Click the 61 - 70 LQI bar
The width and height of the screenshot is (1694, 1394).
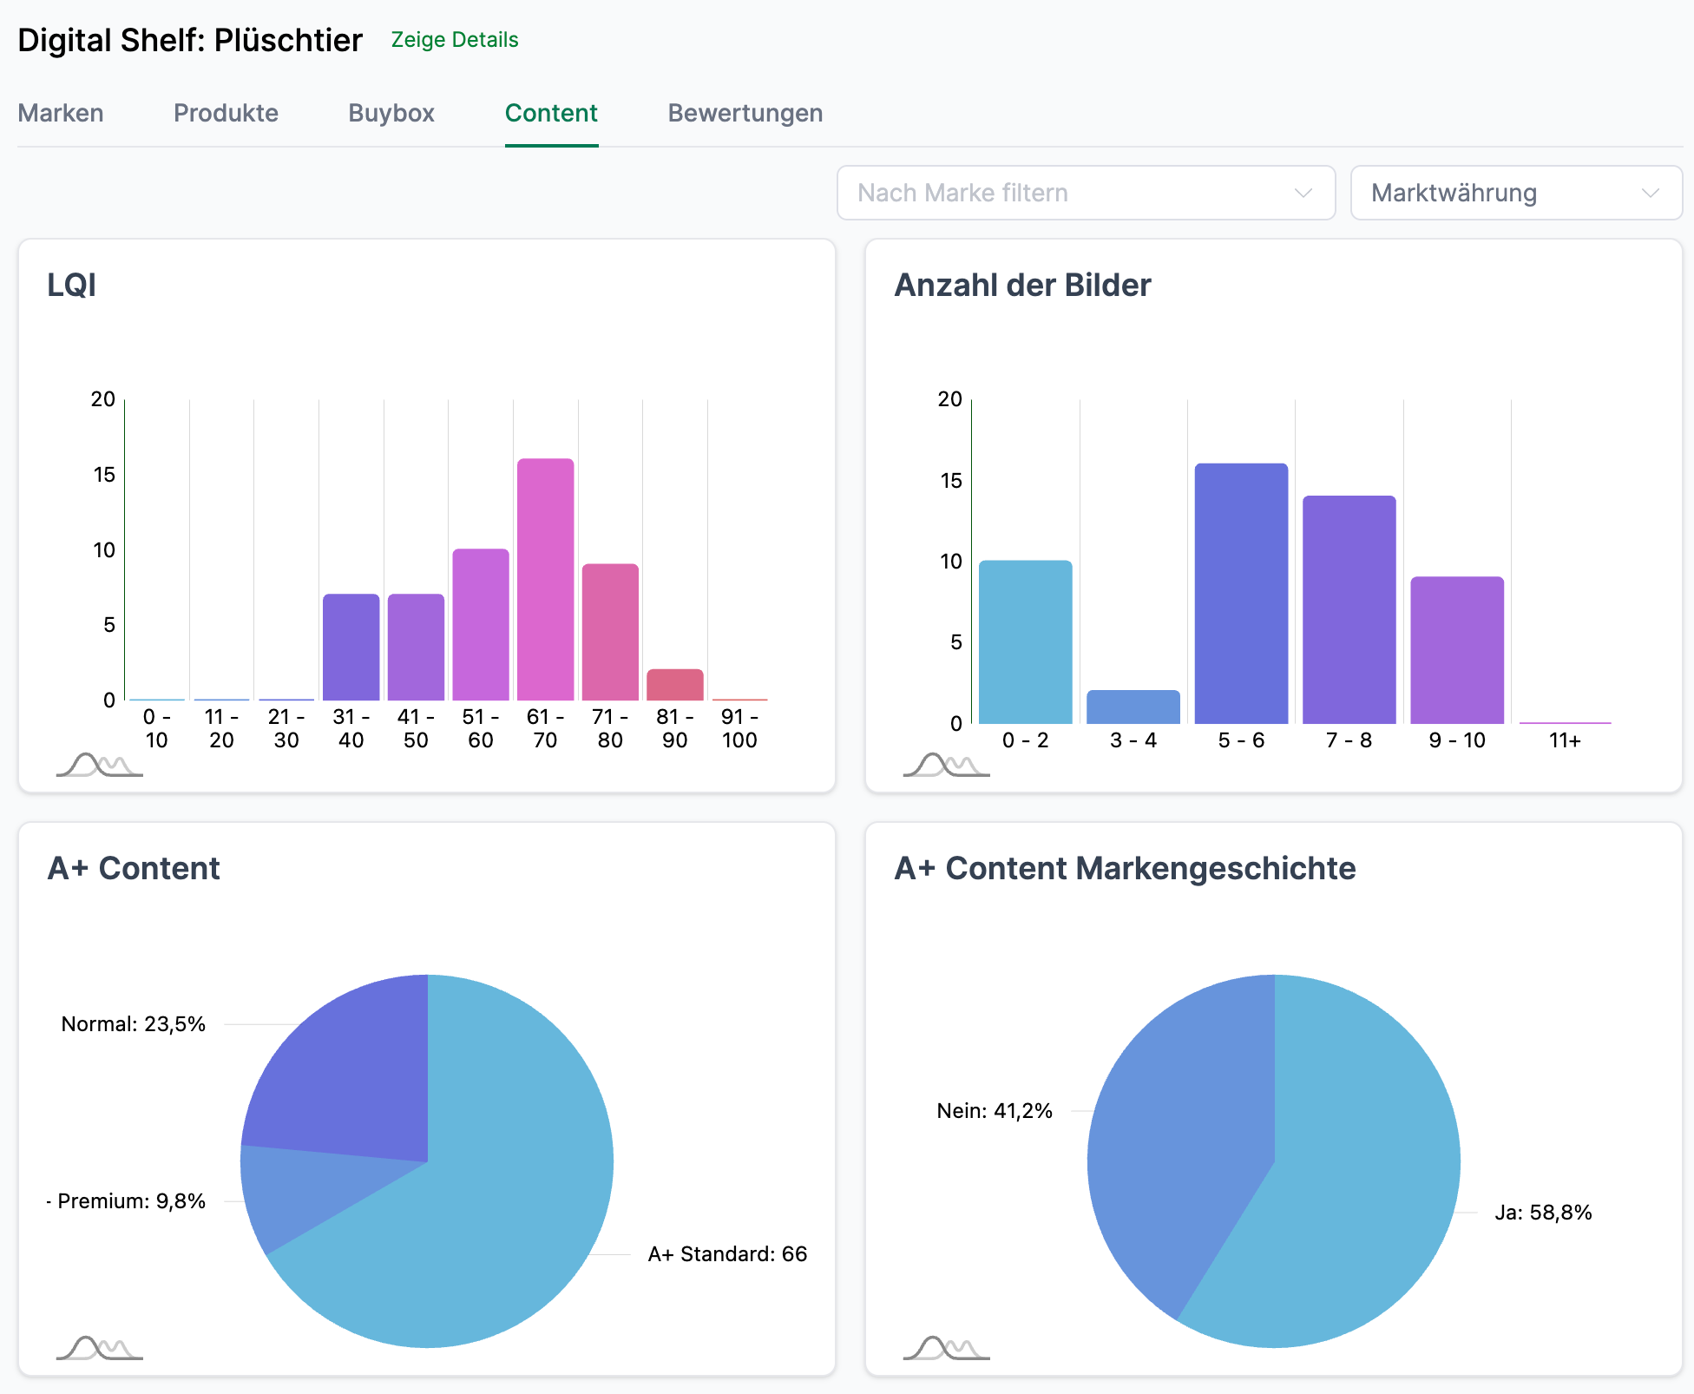tap(545, 579)
